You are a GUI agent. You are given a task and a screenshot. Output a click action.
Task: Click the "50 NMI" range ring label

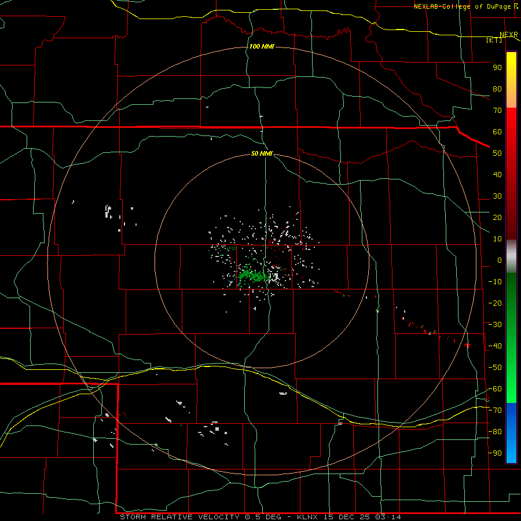(262, 153)
